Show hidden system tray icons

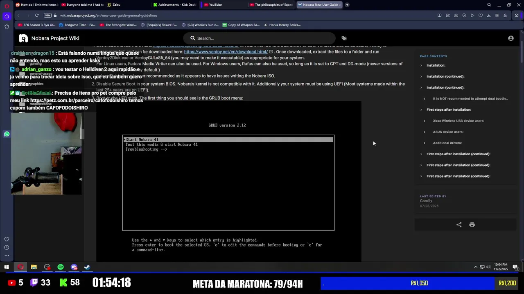tap(475, 267)
